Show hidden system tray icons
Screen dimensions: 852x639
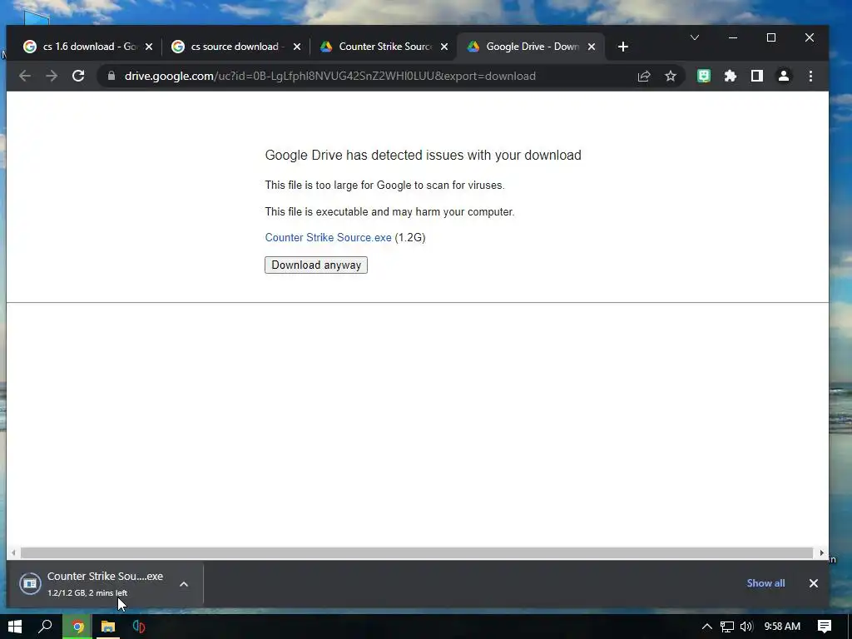707,627
